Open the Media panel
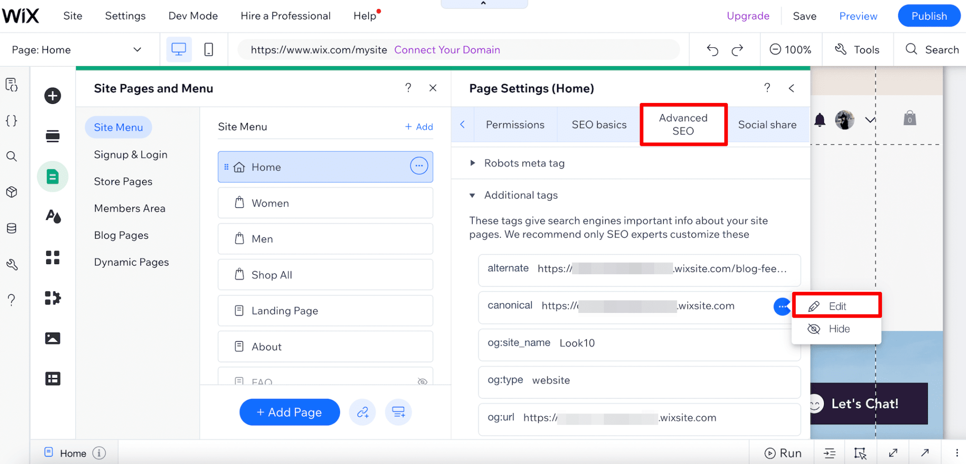966x464 pixels. click(x=52, y=338)
